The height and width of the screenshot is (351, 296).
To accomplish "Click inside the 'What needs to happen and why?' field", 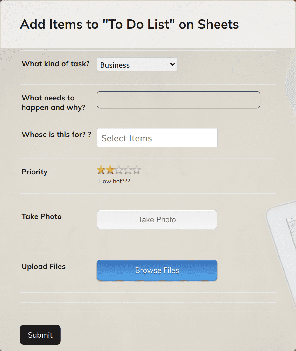I will pyautogui.click(x=178, y=99).
